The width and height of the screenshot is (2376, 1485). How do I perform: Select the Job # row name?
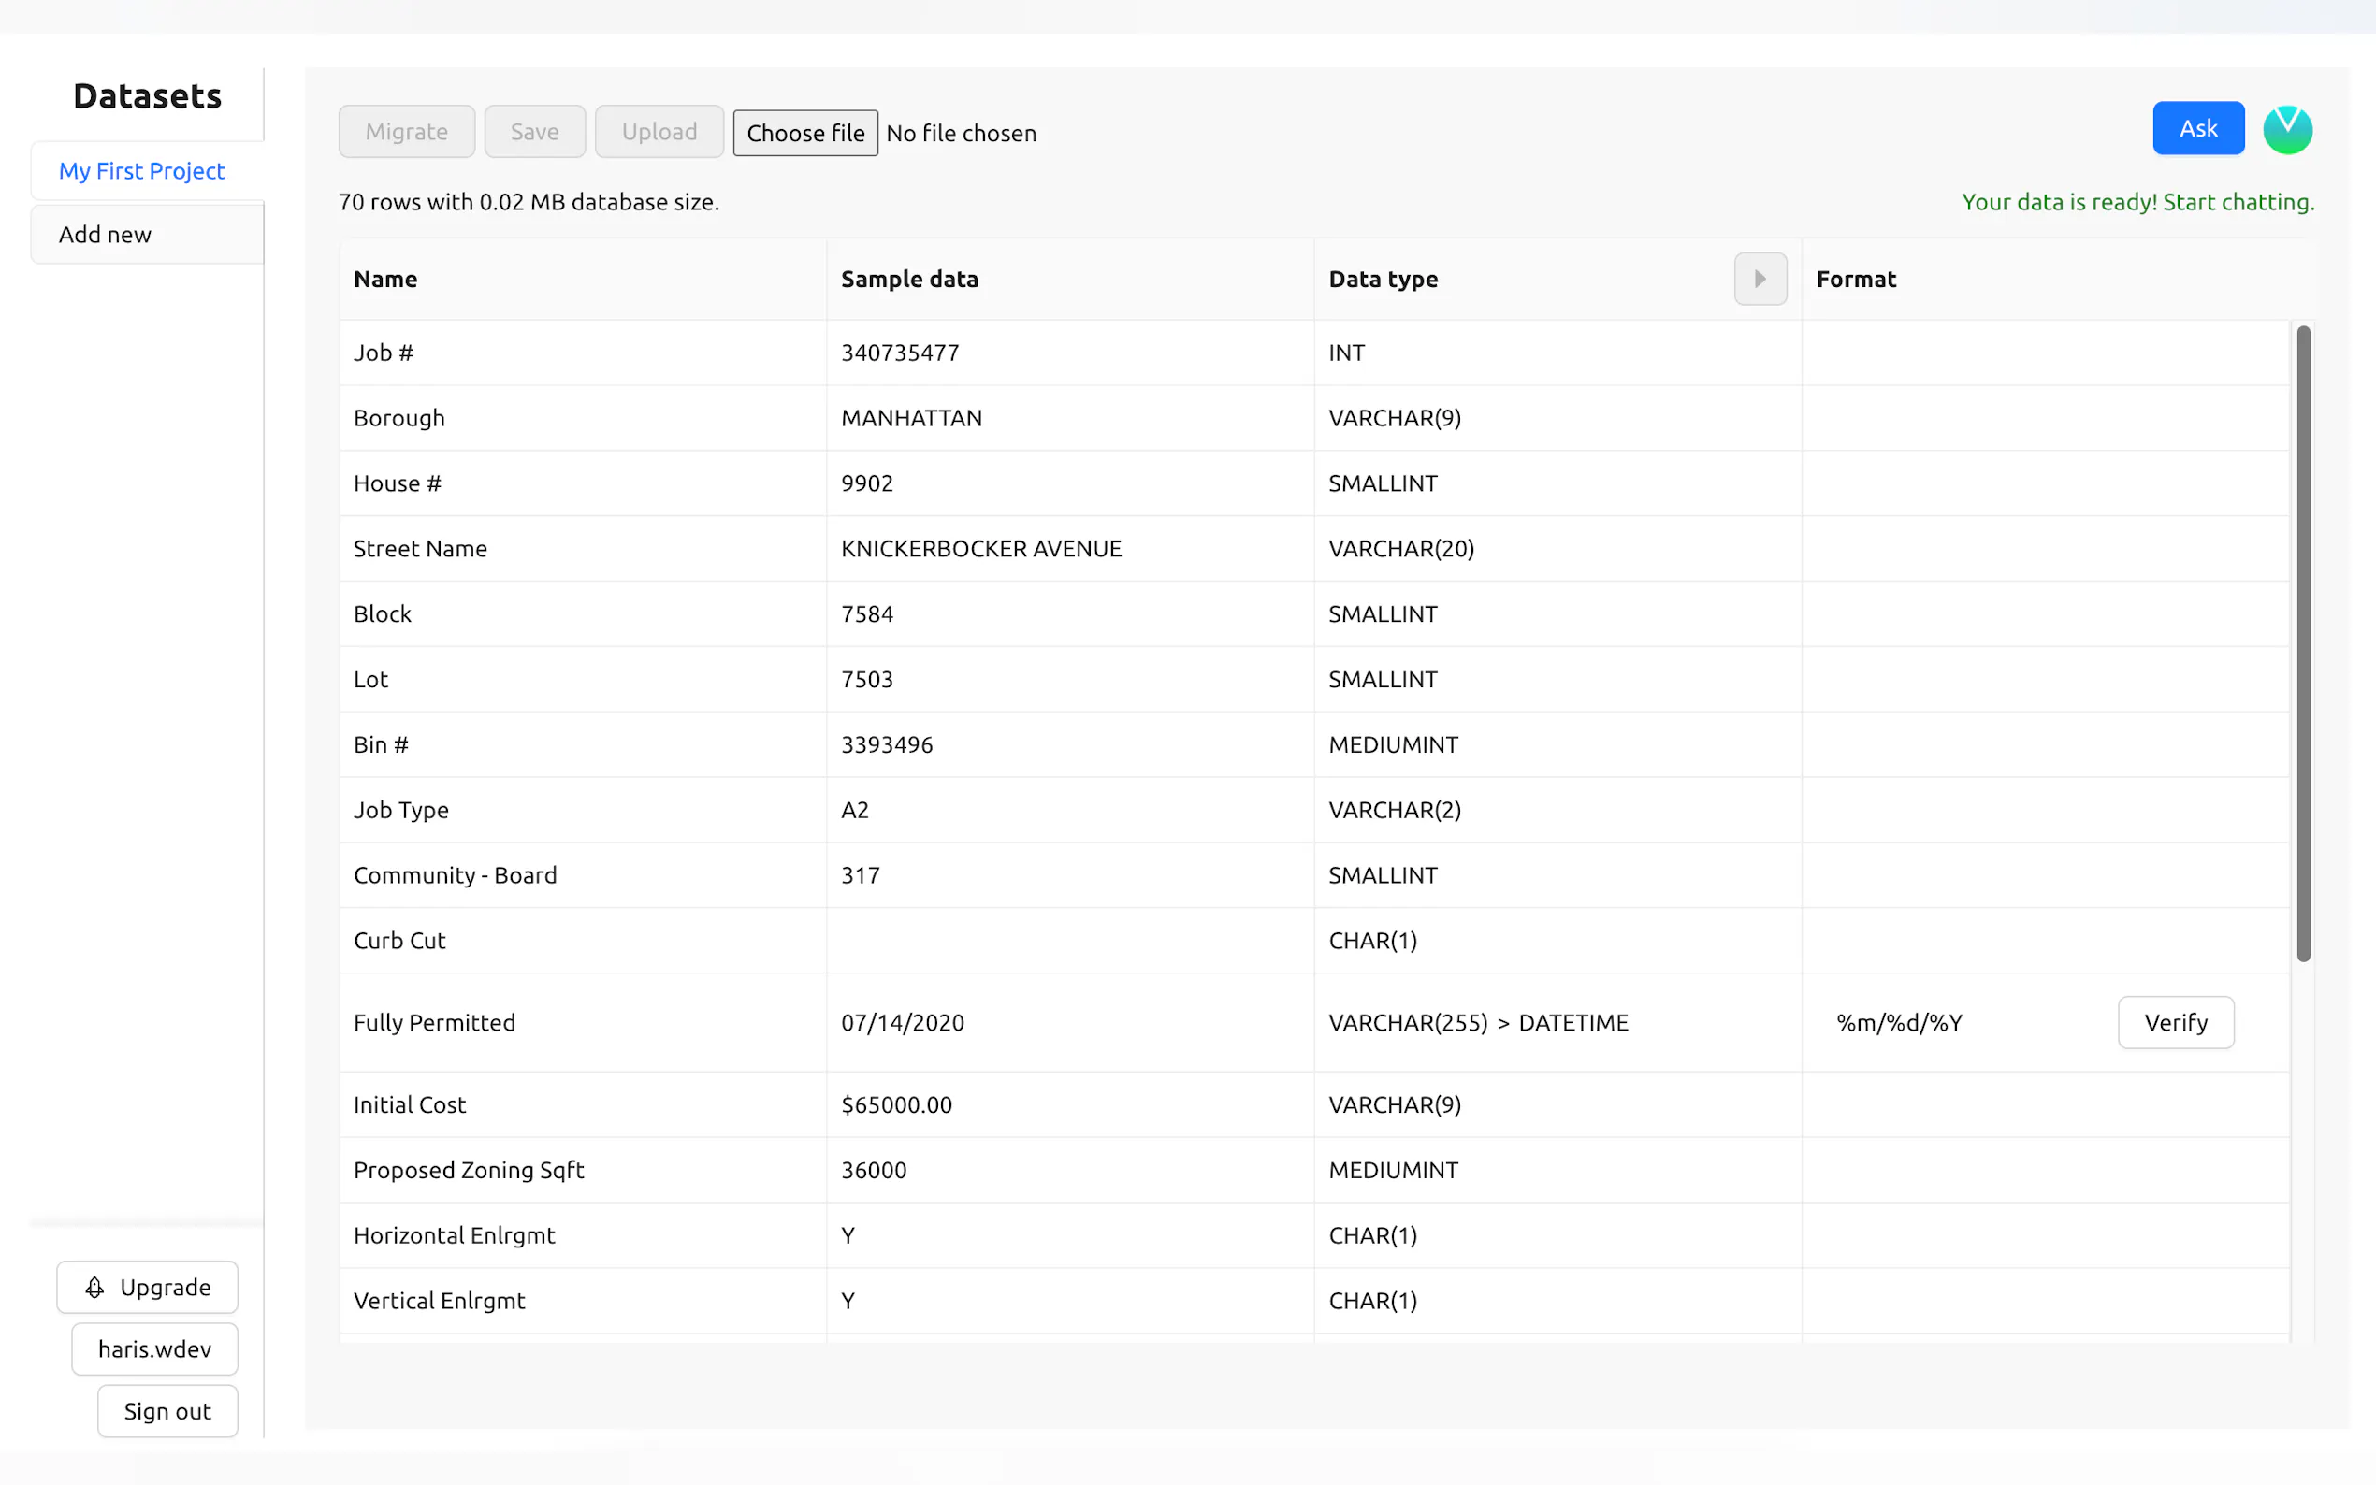(384, 353)
